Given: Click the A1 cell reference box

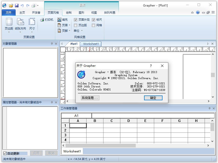Looking at the screenshot, I should [x=76, y=116].
